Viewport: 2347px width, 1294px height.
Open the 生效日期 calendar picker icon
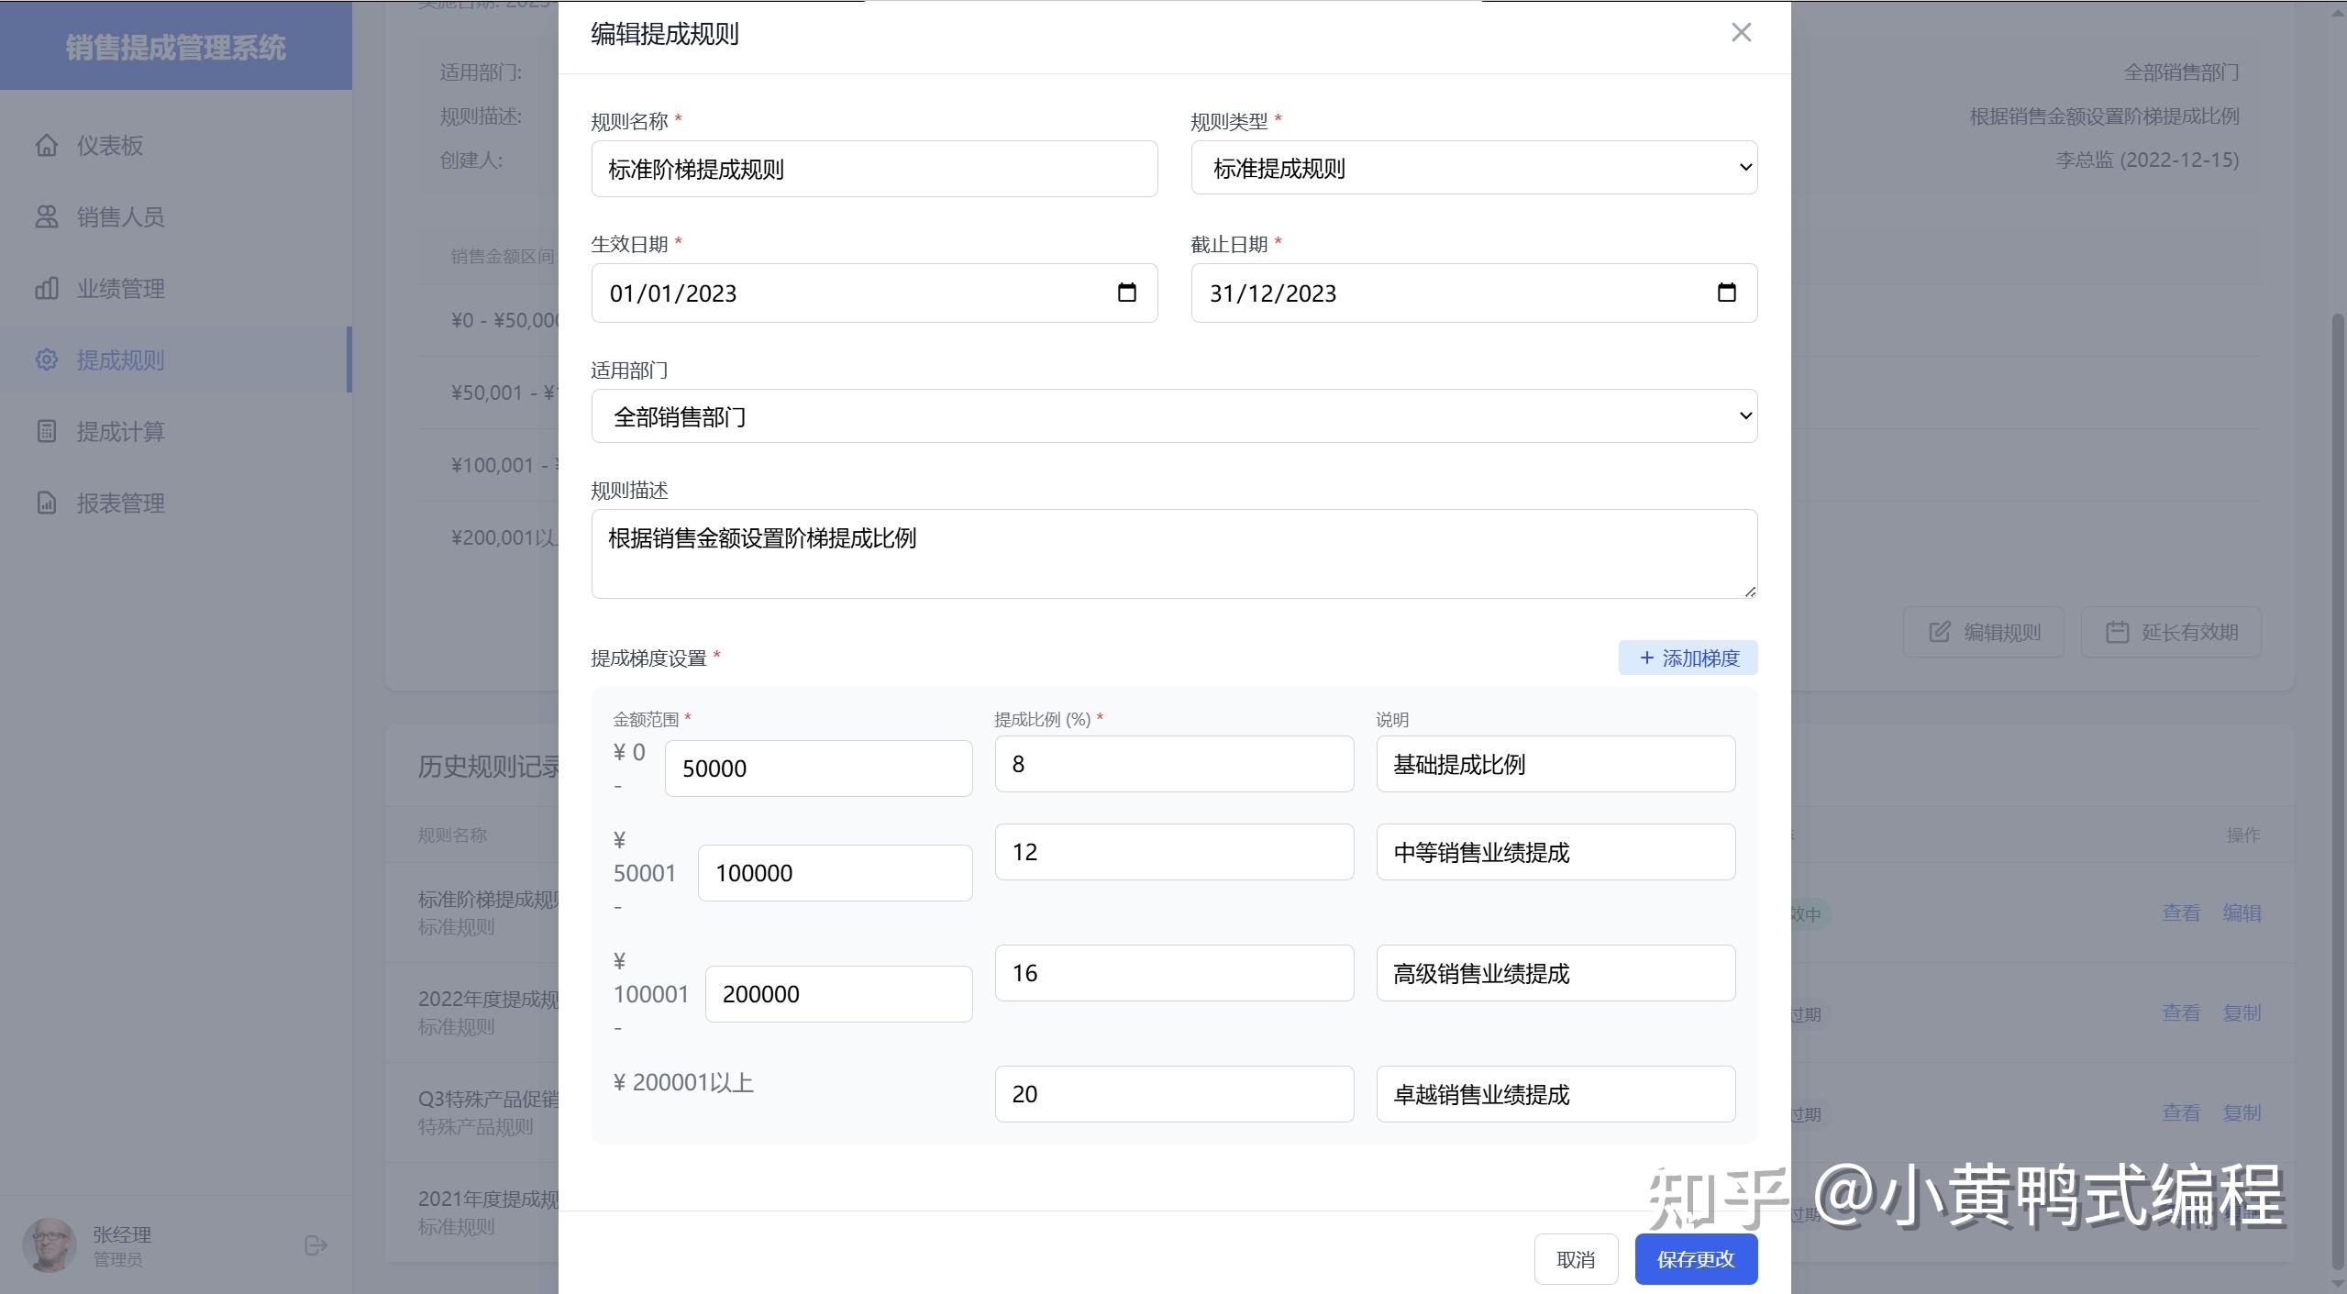click(x=1126, y=293)
